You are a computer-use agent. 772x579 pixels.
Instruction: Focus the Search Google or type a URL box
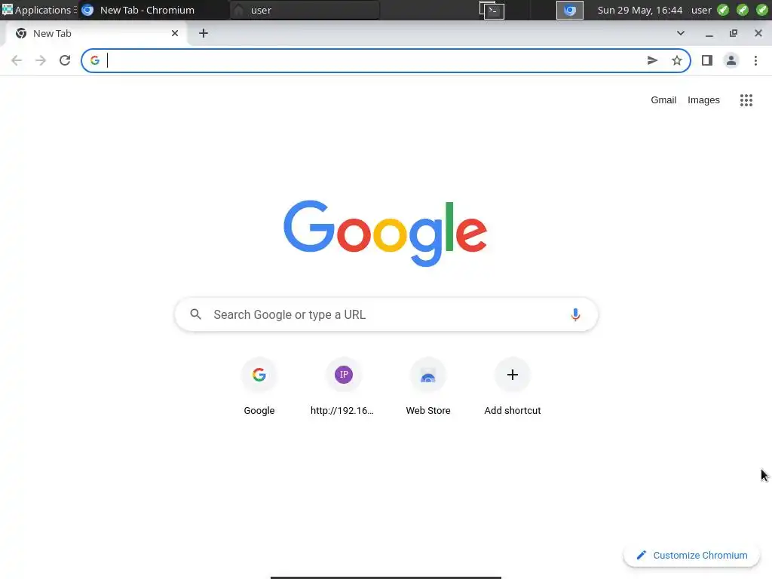[387, 314]
